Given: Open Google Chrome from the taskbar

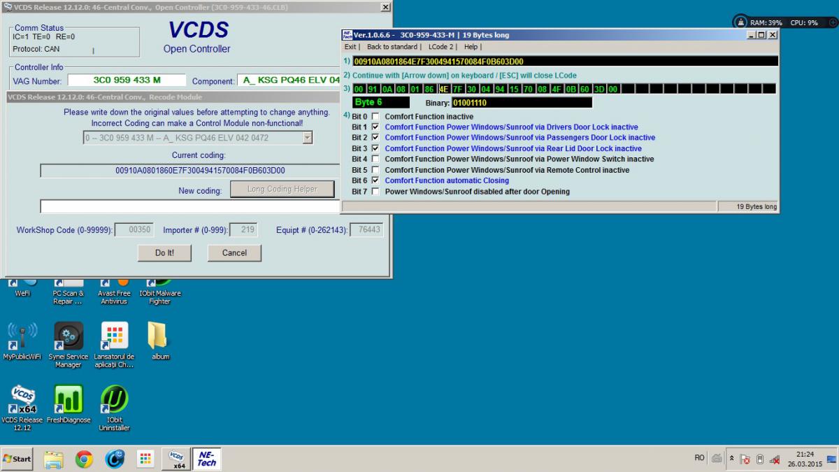Looking at the screenshot, I should point(84,459).
